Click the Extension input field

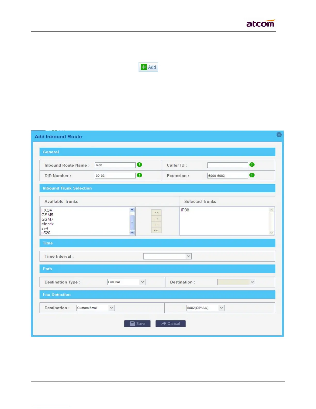coord(228,176)
